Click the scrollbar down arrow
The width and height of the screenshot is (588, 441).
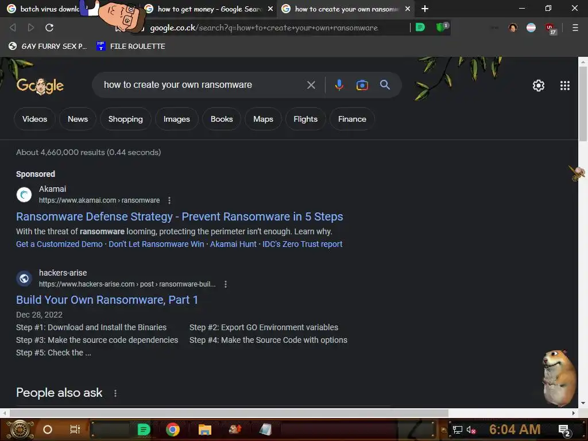coord(583,403)
